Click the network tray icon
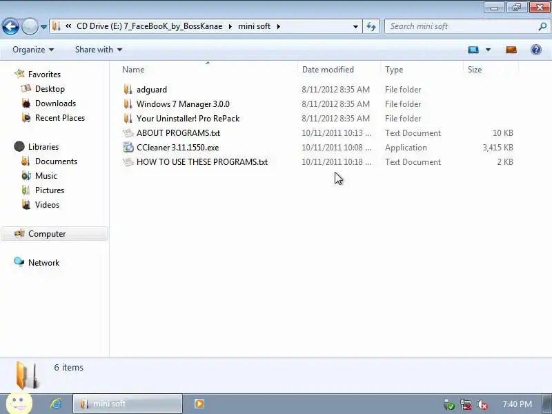The height and width of the screenshot is (414, 552). coord(466,405)
